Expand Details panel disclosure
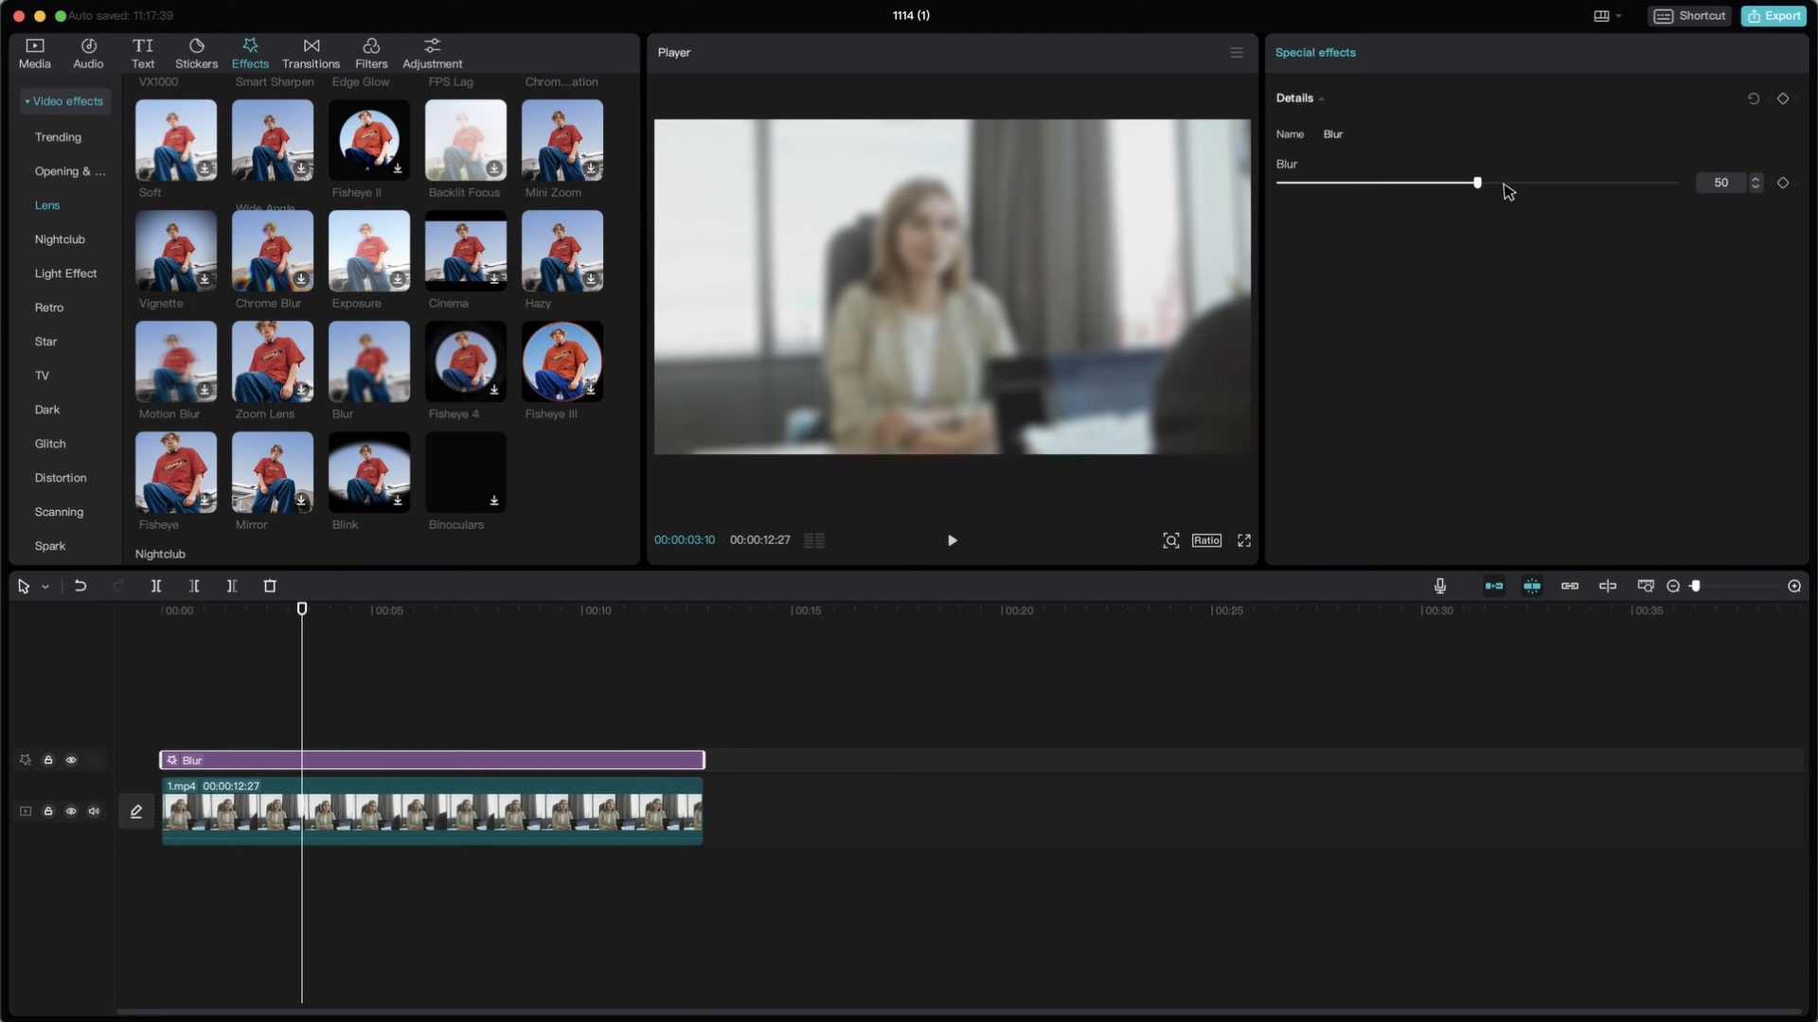Image resolution: width=1818 pixels, height=1022 pixels. tap(1321, 97)
